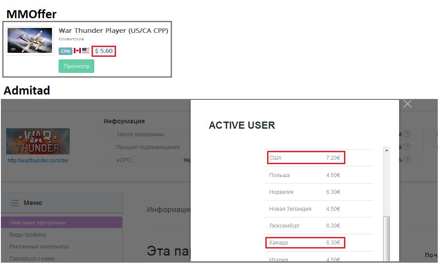Click the Канада 6.30€ rate row
440x268 pixels.
click(306, 243)
